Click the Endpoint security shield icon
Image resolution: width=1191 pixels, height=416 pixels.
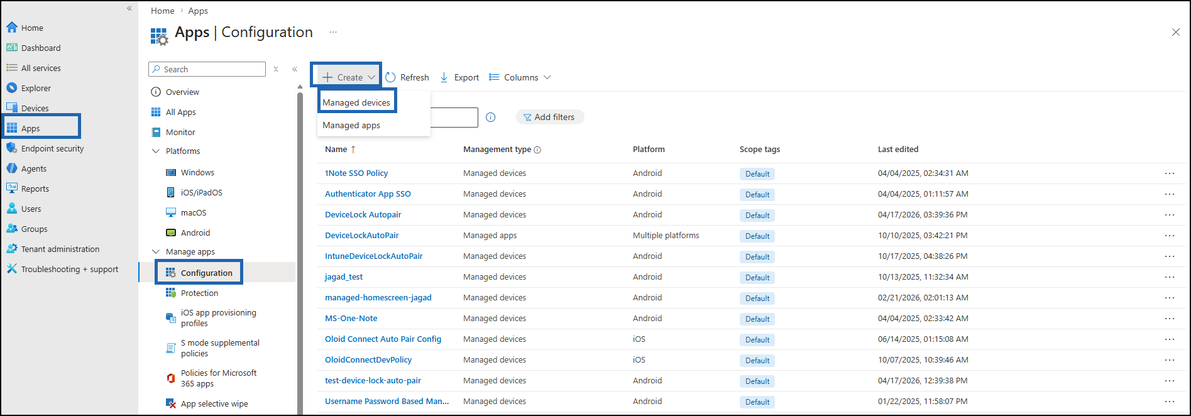(12, 148)
